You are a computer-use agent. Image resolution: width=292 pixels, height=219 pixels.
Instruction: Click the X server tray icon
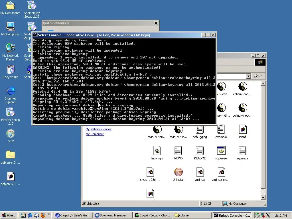268,216
